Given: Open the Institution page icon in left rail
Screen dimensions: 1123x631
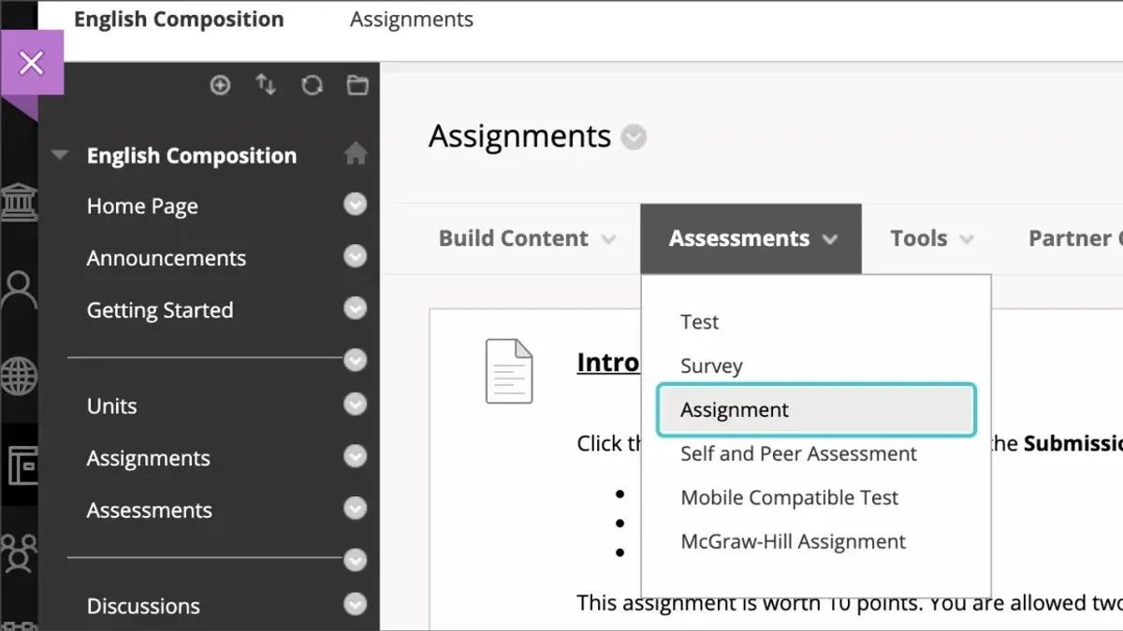Looking at the screenshot, I should pyautogui.click(x=19, y=201).
